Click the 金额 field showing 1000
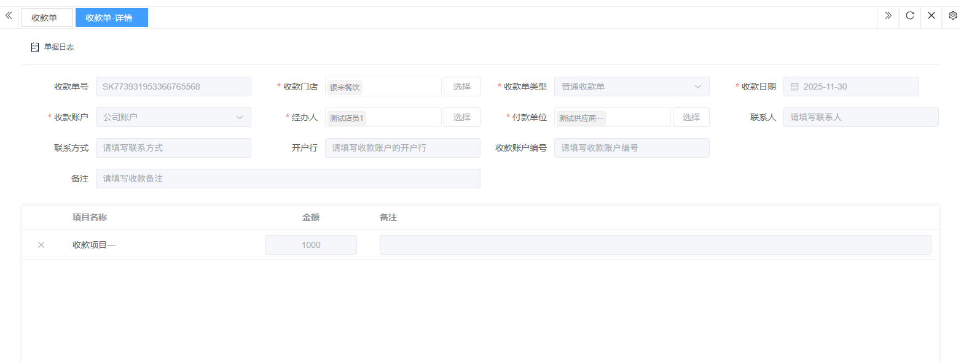 (x=310, y=245)
